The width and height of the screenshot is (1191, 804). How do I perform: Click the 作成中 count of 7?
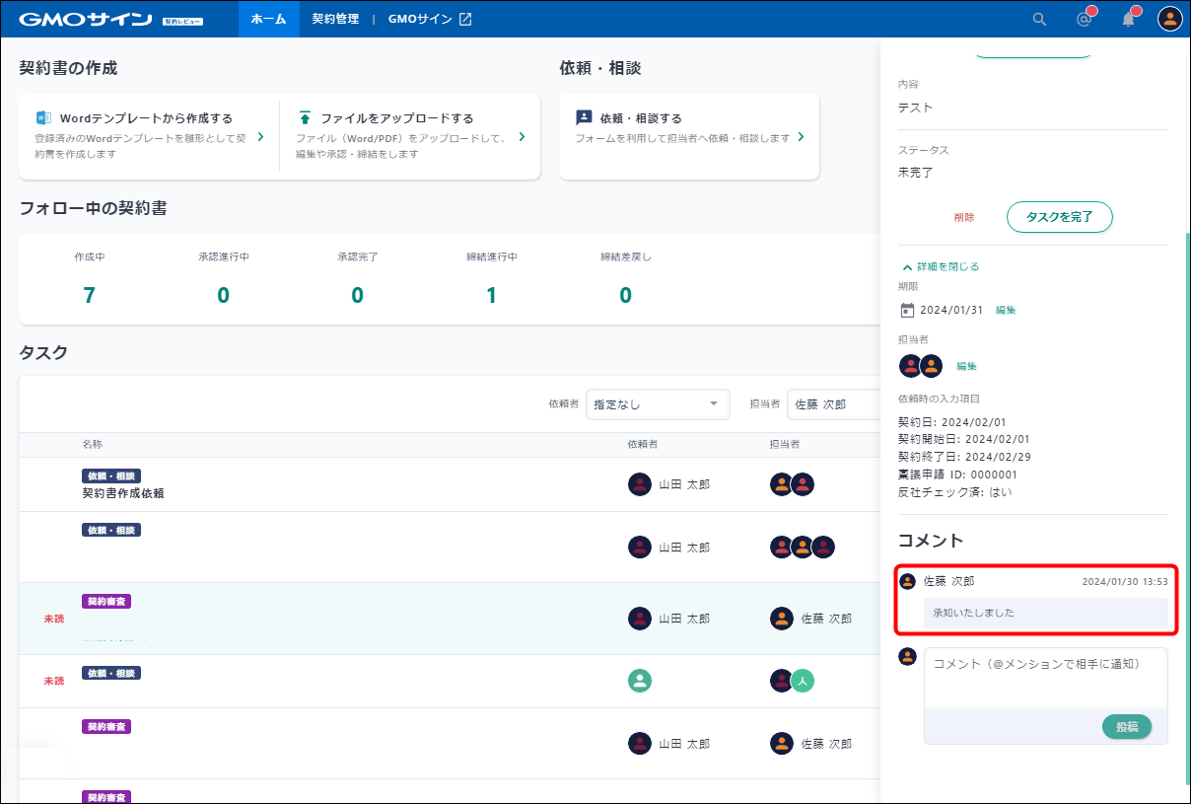(90, 295)
